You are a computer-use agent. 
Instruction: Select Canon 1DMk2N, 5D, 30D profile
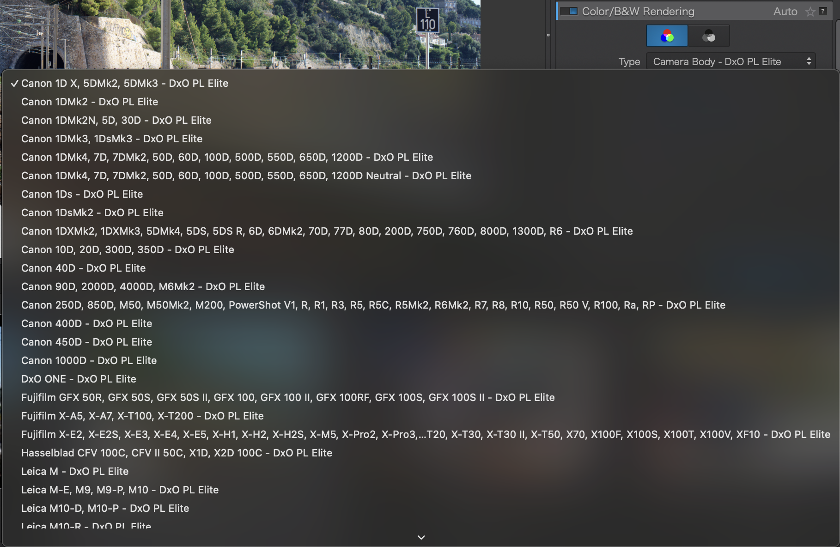(x=420, y=120)
